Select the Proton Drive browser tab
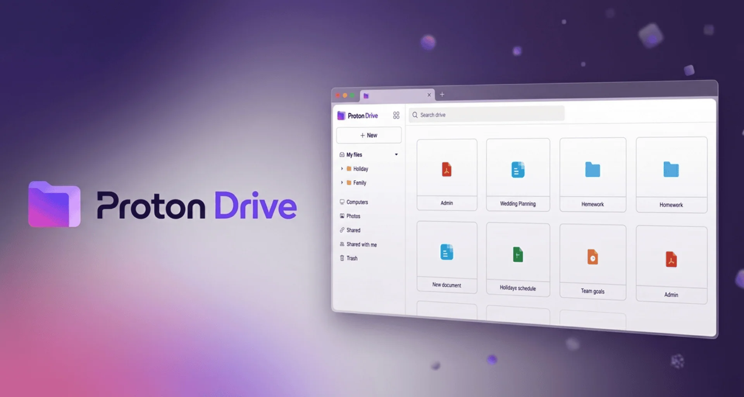 click(x=397, y=95)
